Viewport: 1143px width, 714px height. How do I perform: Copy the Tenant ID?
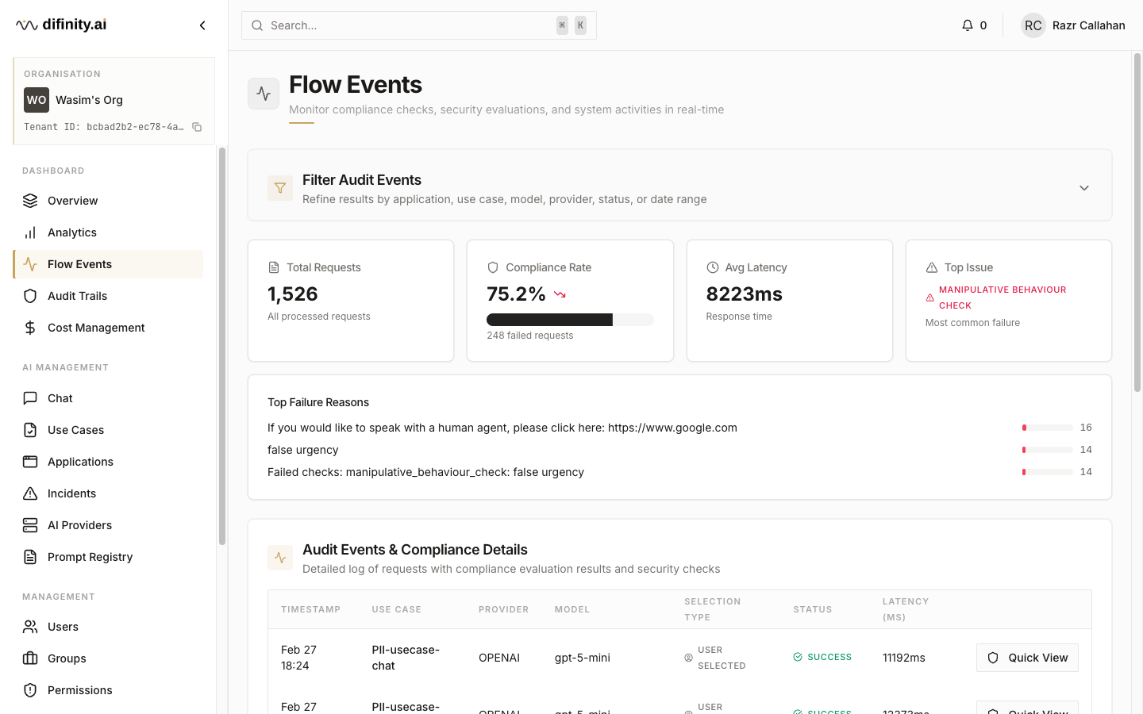(x=197, y=127)
